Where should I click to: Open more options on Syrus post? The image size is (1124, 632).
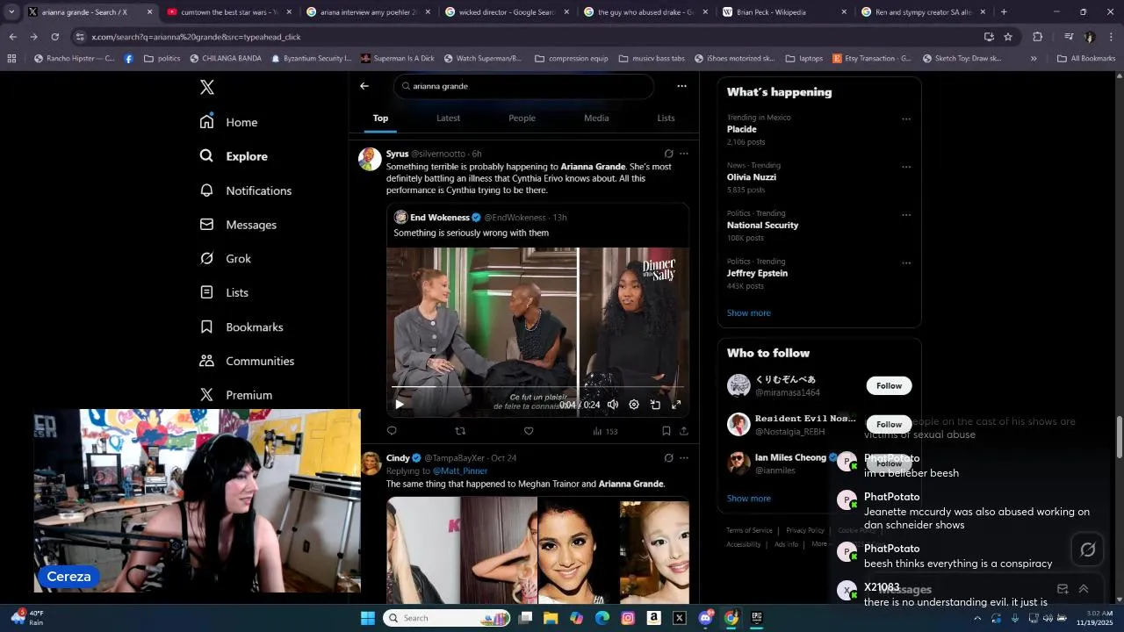coord(684,154)
